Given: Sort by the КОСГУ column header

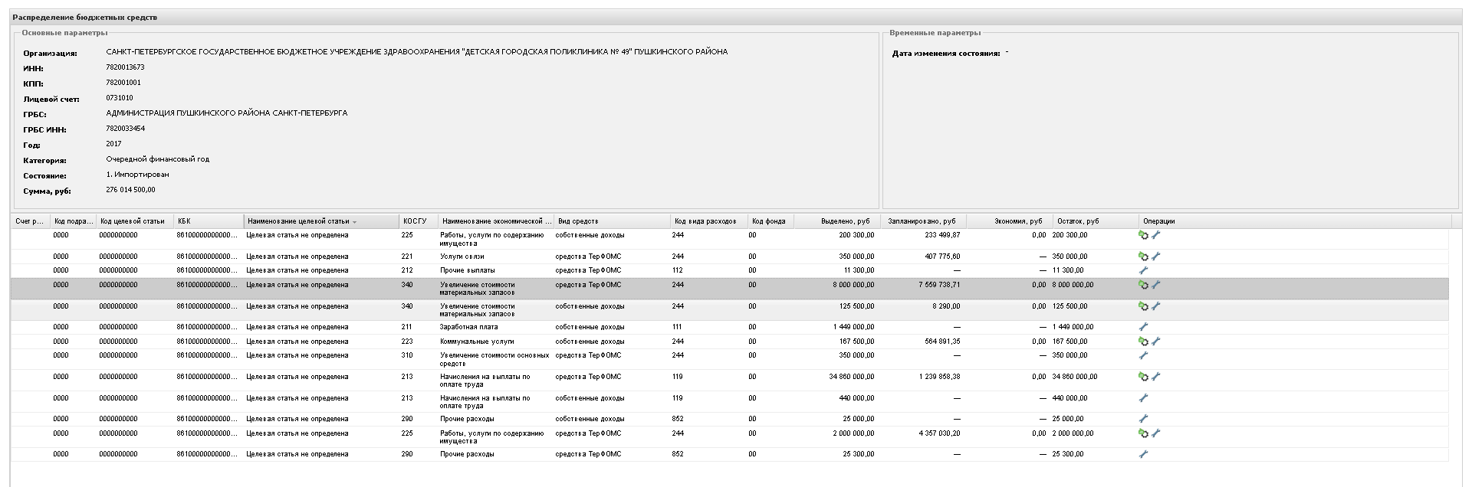Looking at the screenshot, I should point(419,221).
